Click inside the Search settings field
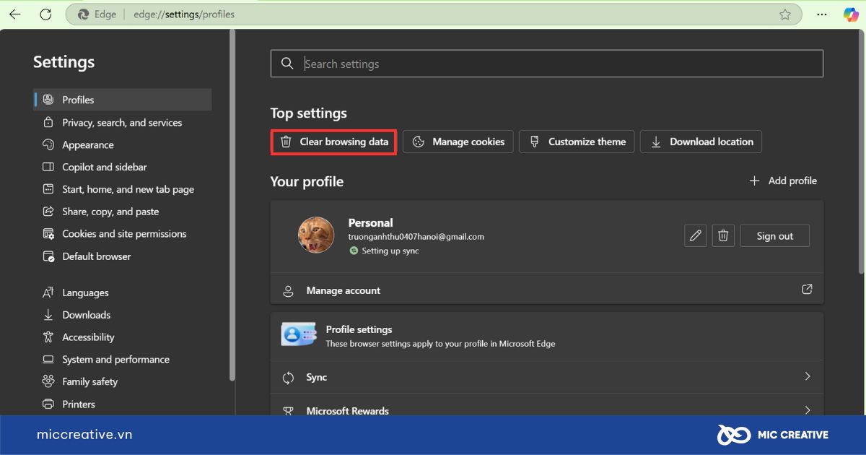The height and width of the screenshot is (455, 866). tap(547, 64)
